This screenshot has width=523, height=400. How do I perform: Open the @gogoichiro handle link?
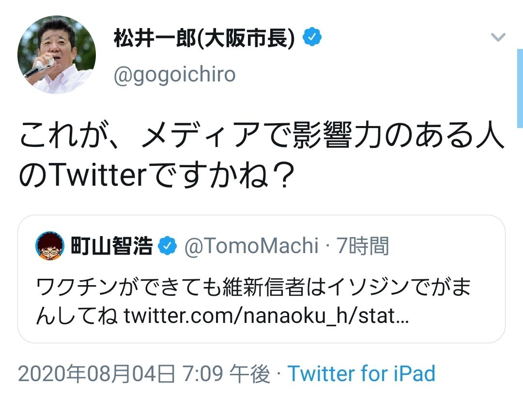point(174,75)
